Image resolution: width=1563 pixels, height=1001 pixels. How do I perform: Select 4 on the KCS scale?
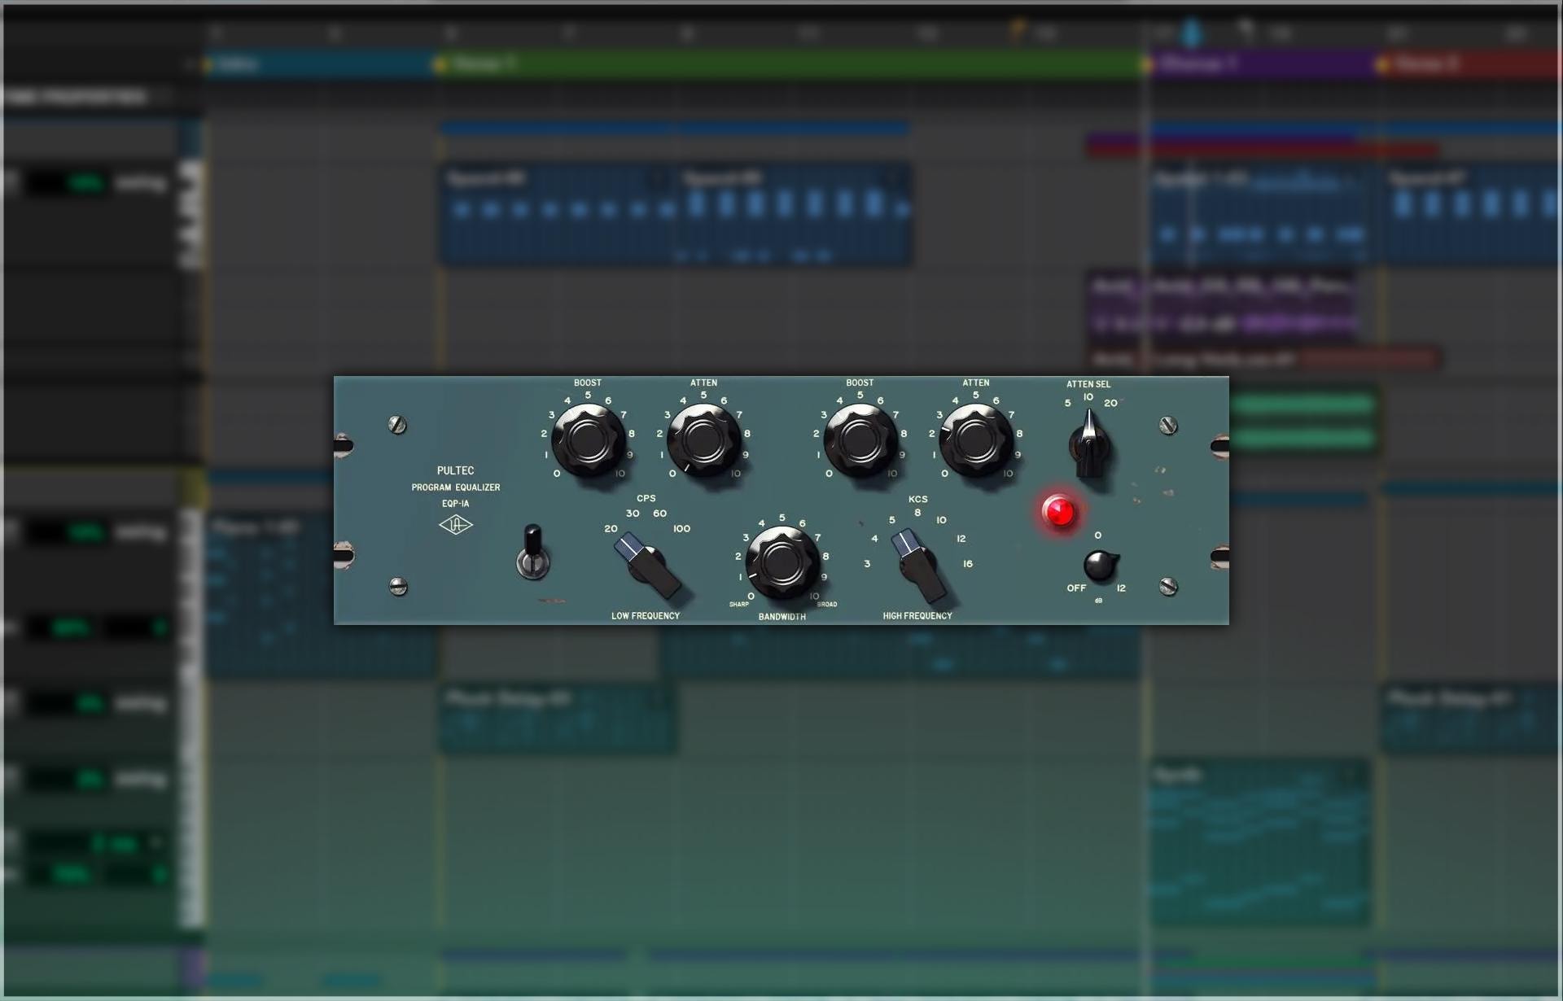[874, 539]
